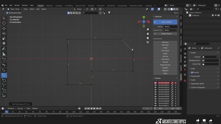221x124 pixels.
Task: Hide entity SlvsLine2D(0) via eye icon
Action: (x=155, y=103)
